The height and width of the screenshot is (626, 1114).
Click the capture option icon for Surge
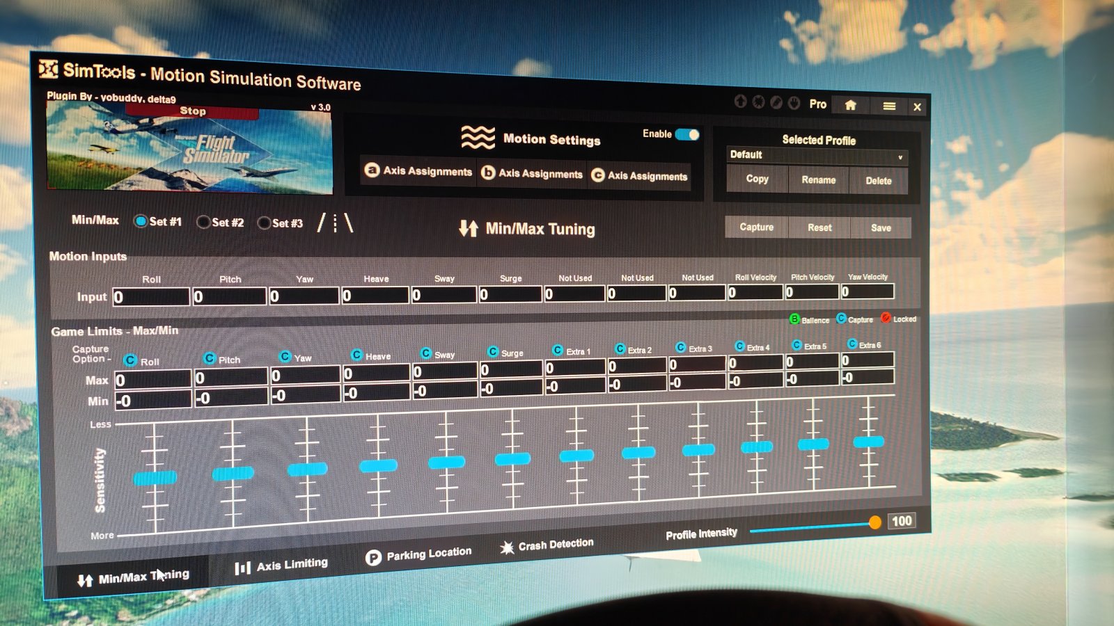493,352
